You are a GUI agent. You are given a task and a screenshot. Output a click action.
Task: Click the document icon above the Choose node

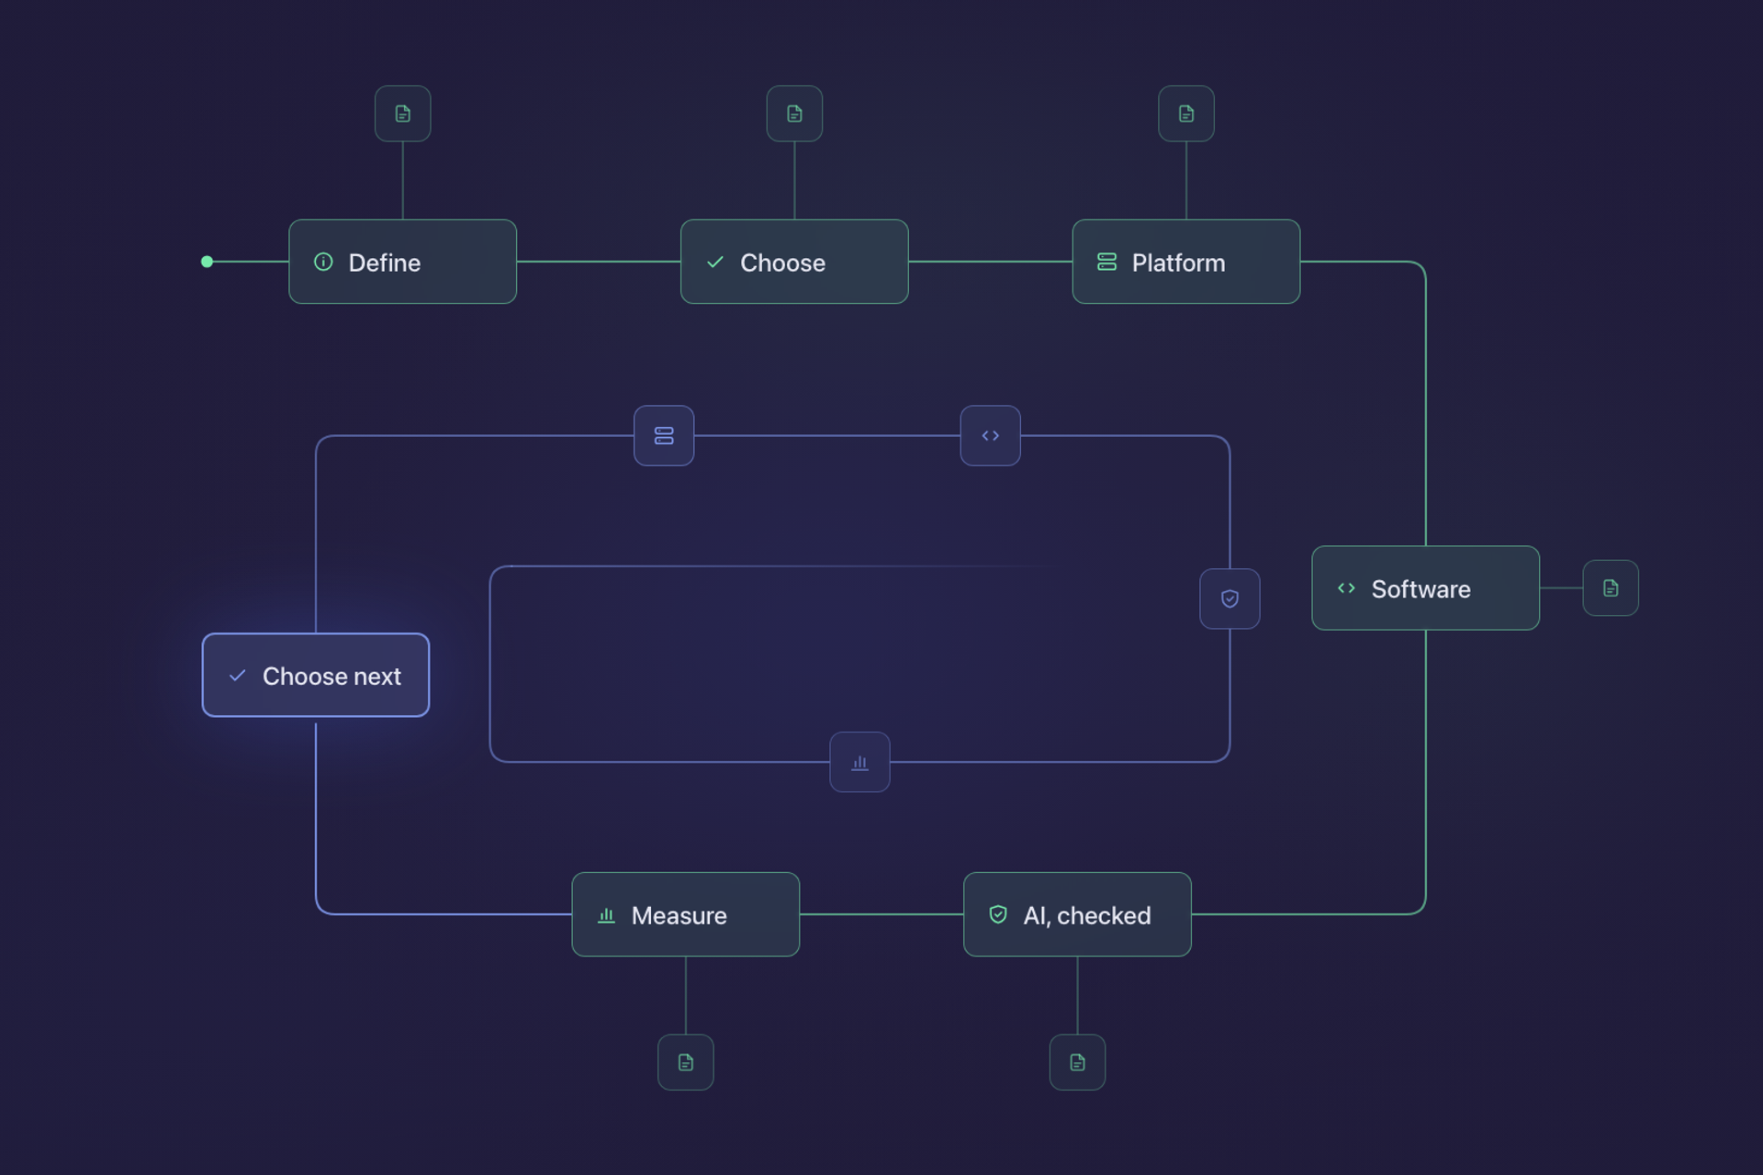pos(794,114)
